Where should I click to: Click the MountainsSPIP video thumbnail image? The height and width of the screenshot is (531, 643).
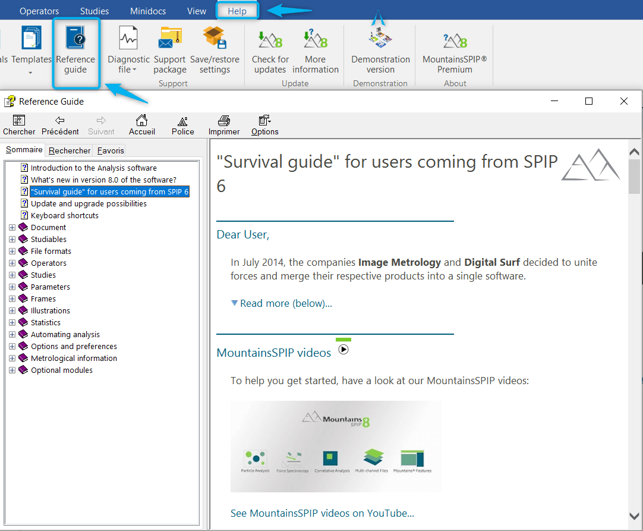336,446
